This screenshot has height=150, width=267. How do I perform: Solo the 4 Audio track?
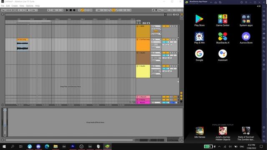(171, 66)
